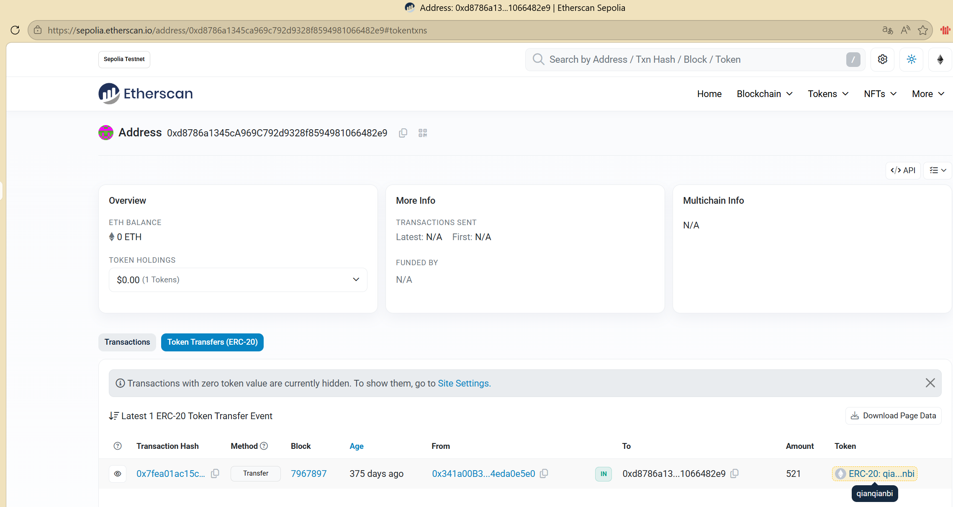Click the Transfer method badge
The image size is (953, 507).
point(256,474)
